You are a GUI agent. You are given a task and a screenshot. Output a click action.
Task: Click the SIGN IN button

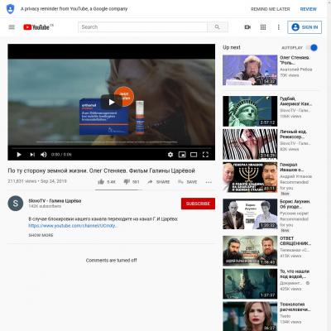tap(305, 27)
